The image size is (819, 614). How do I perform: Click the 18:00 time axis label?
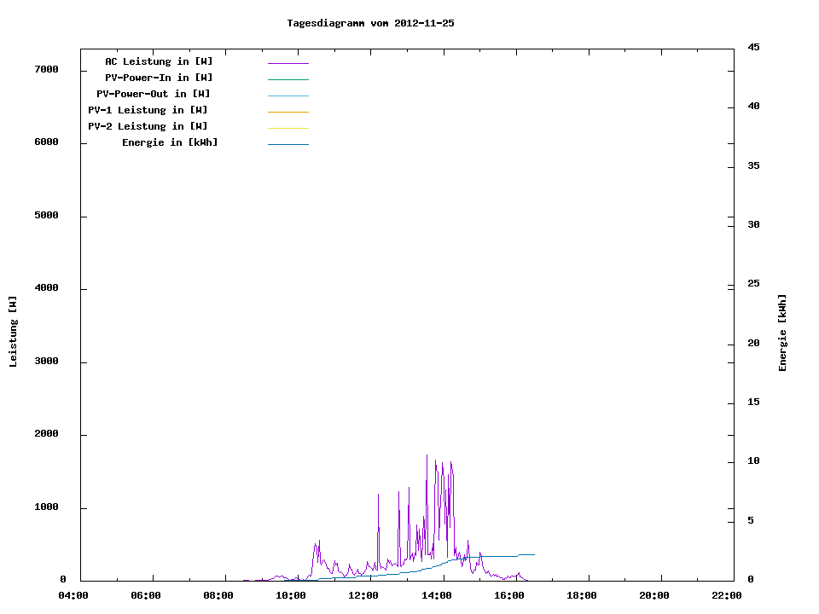(x=581, y=595)
